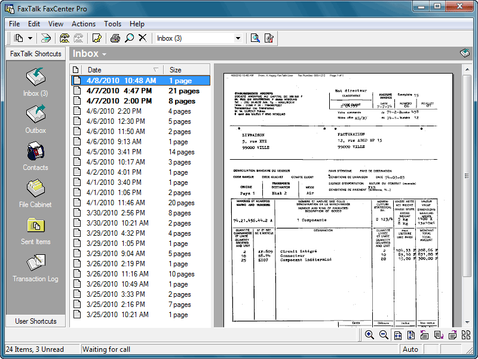The height and width of the screenshot is (359, 478).
Task: Click the document-type icon column header
Action: pos(76,69)
